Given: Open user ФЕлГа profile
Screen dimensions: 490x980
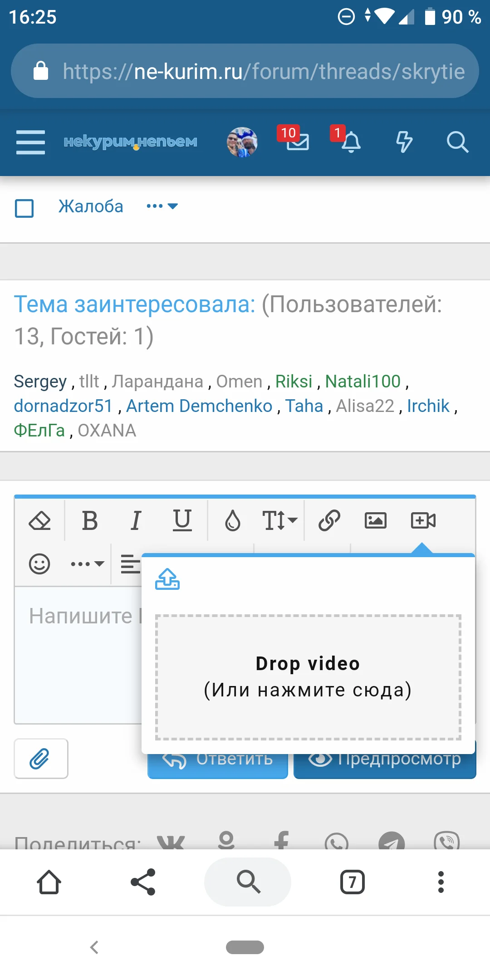Looking at the screenshot, I should (x=39, y=431).
